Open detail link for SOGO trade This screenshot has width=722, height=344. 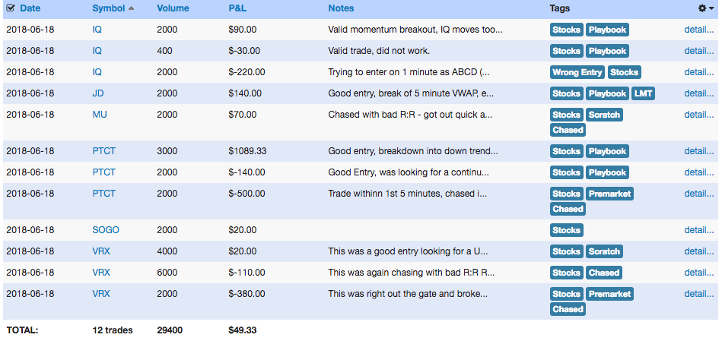pyautogui.click(x=699, y=230)
